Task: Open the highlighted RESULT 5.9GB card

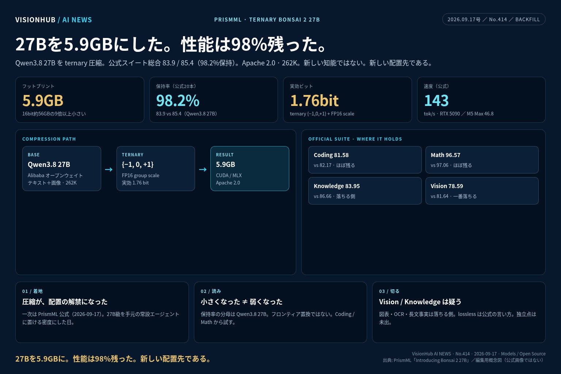Action: coord(250,169)
